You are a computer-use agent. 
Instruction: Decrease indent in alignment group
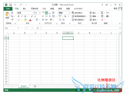[43, 20]
